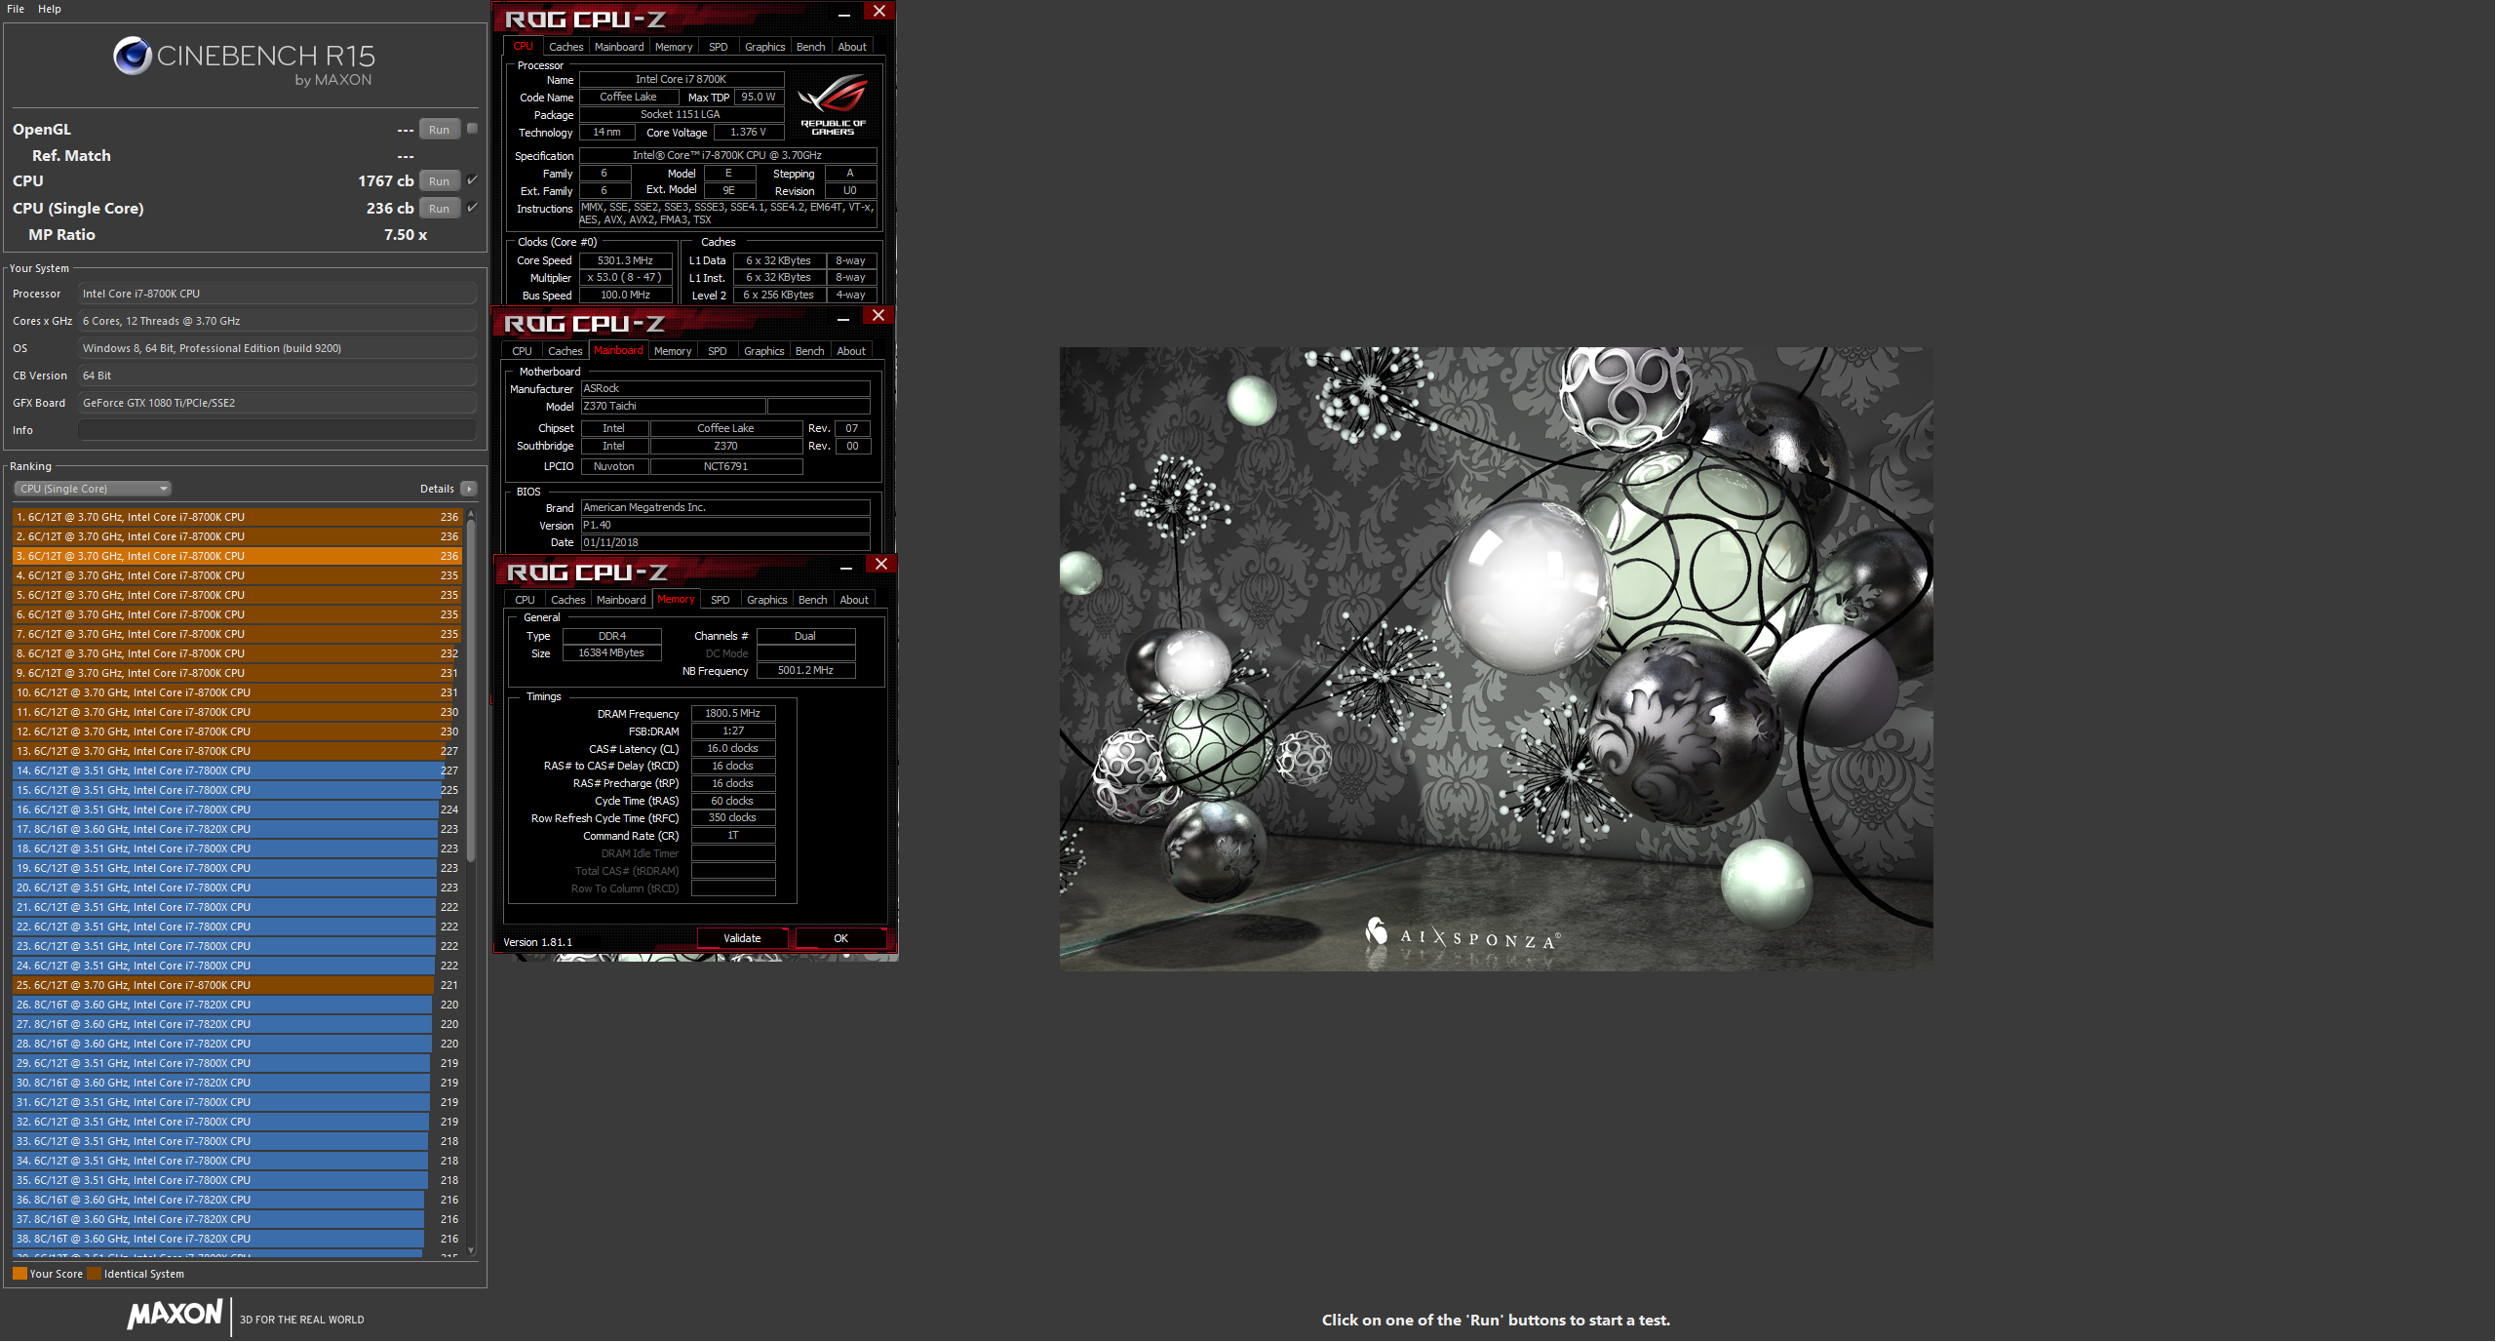The height and width of the screenshot is (1342, 2496).
Task: Click the Core Voltage value 1.376 V
Action: [749, 133]
